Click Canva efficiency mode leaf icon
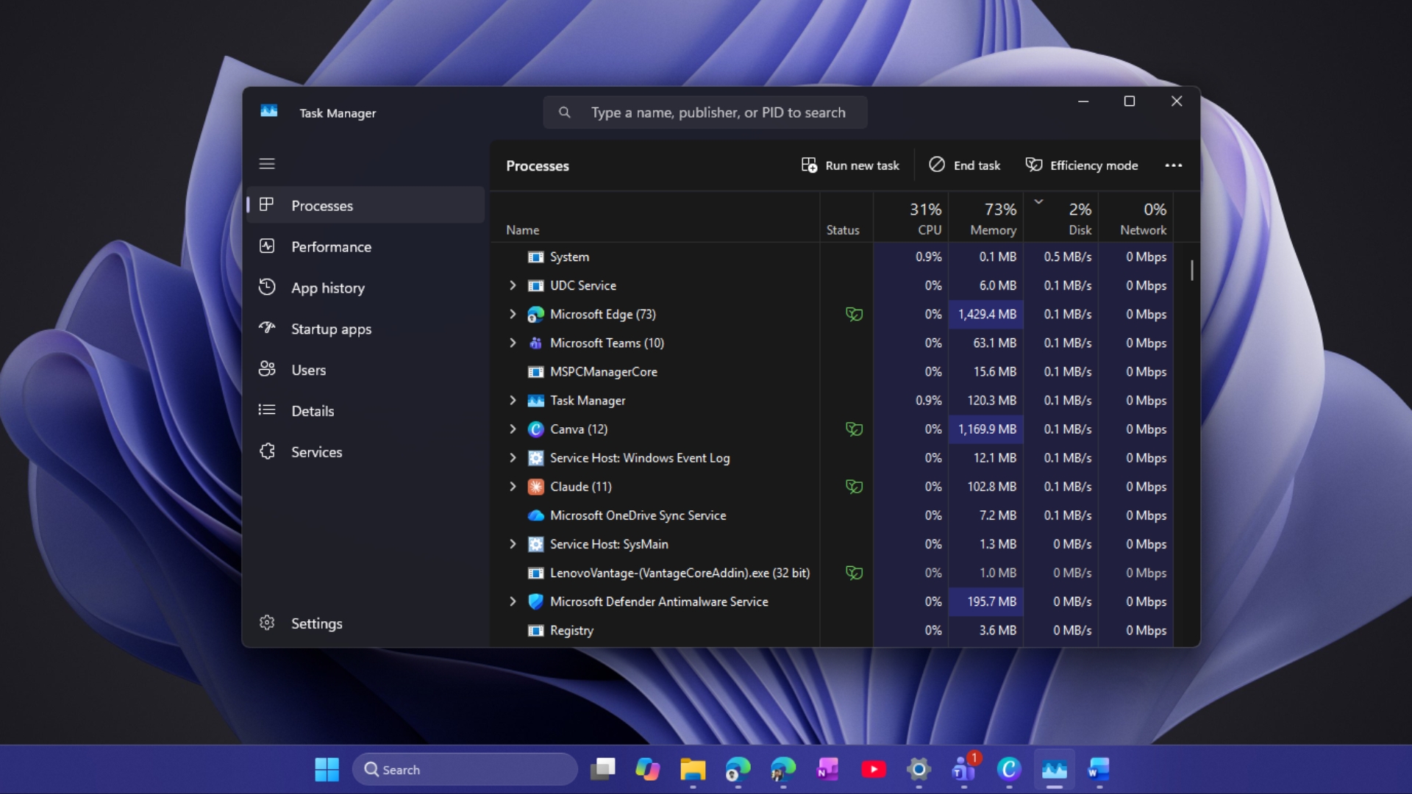This screenshot has height=794, width=1412. click(x=854, y=429)
